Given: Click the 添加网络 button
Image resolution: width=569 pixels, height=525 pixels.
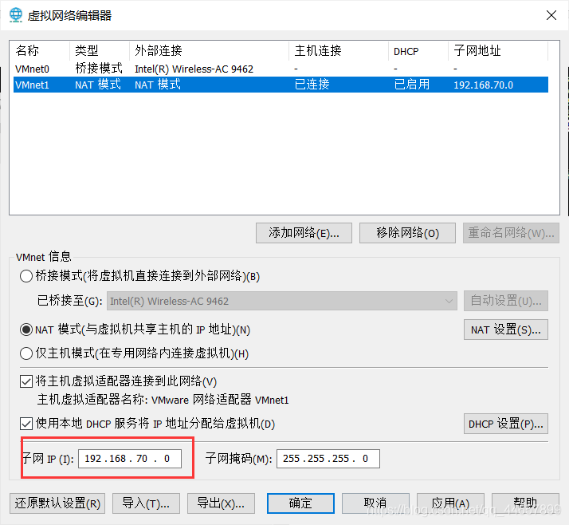Looking at the screenshot, I should (304, 233).
